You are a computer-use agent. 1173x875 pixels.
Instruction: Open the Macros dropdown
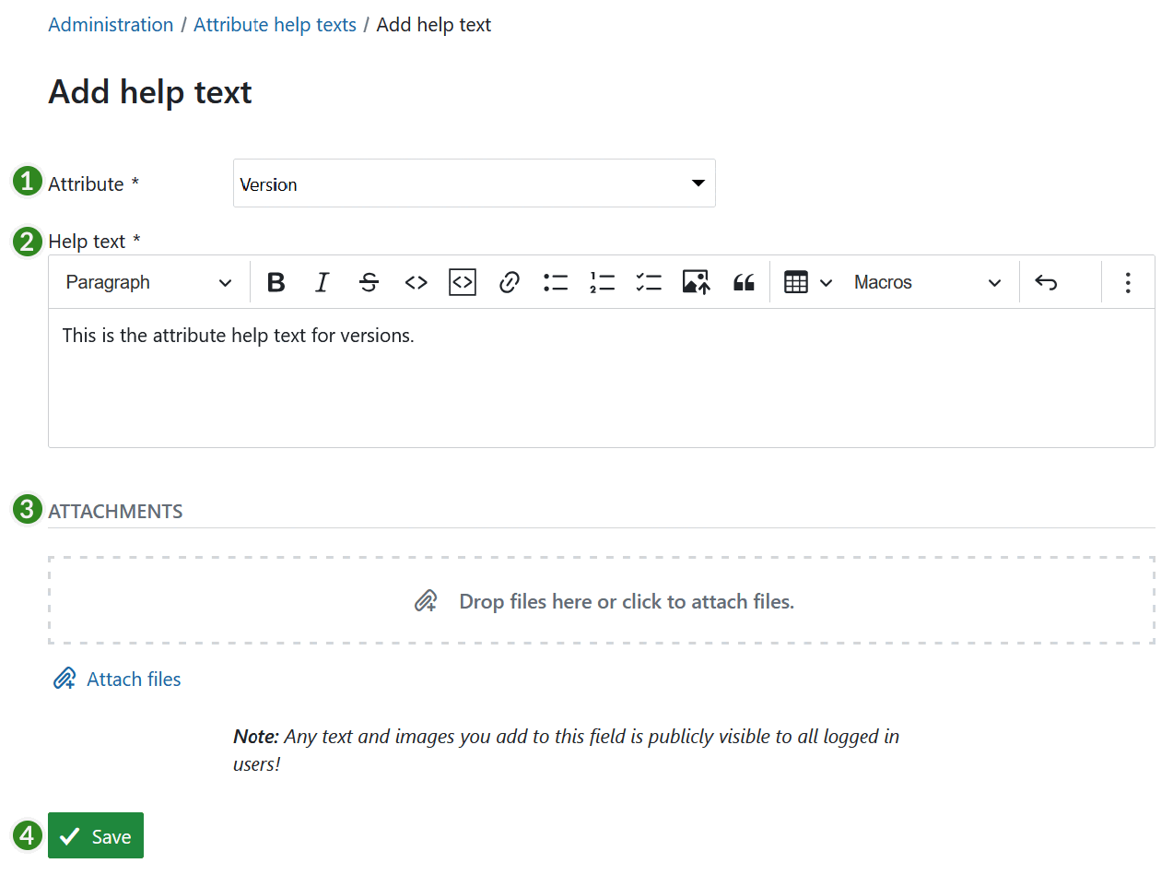pos(929,282)
